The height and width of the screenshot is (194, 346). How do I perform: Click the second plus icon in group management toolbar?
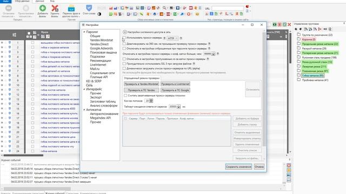pos(301,29)
